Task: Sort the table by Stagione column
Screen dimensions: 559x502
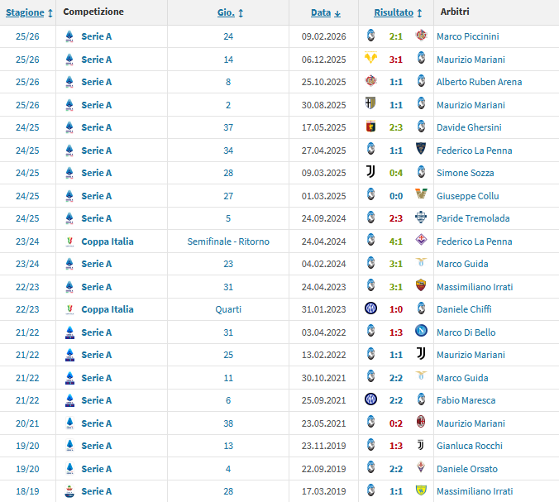Action: (x=25, y=13)
